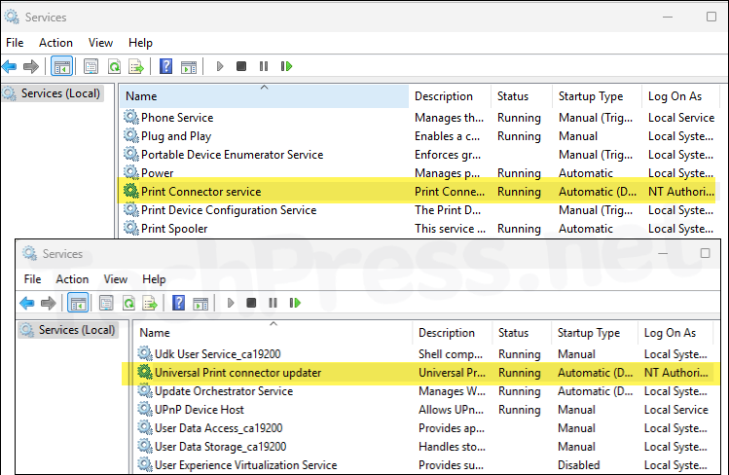
Task: Sort by Description column in bottom window
Action: click(x=453, y=333)
